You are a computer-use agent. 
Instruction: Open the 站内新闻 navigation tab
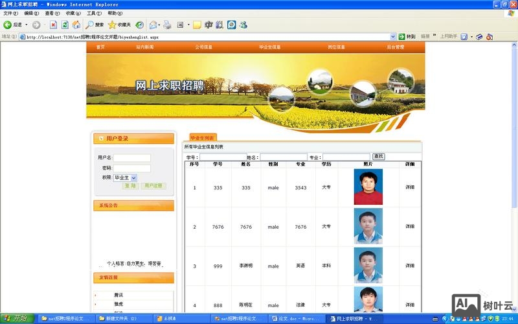[145, 47]
